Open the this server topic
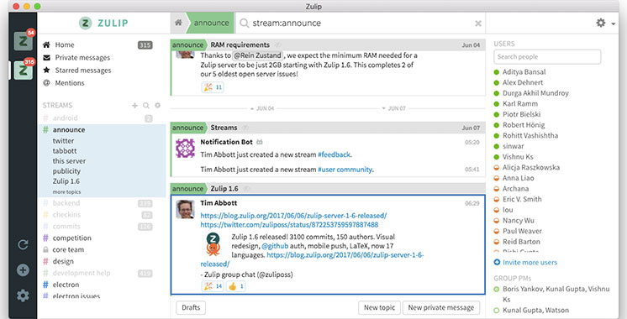Screen dimensions: 627x319 click(69, 161)
